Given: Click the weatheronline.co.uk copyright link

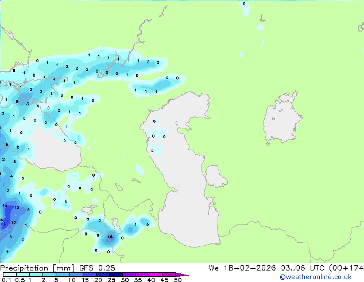Looking at the screenshot, I should 316,277.
